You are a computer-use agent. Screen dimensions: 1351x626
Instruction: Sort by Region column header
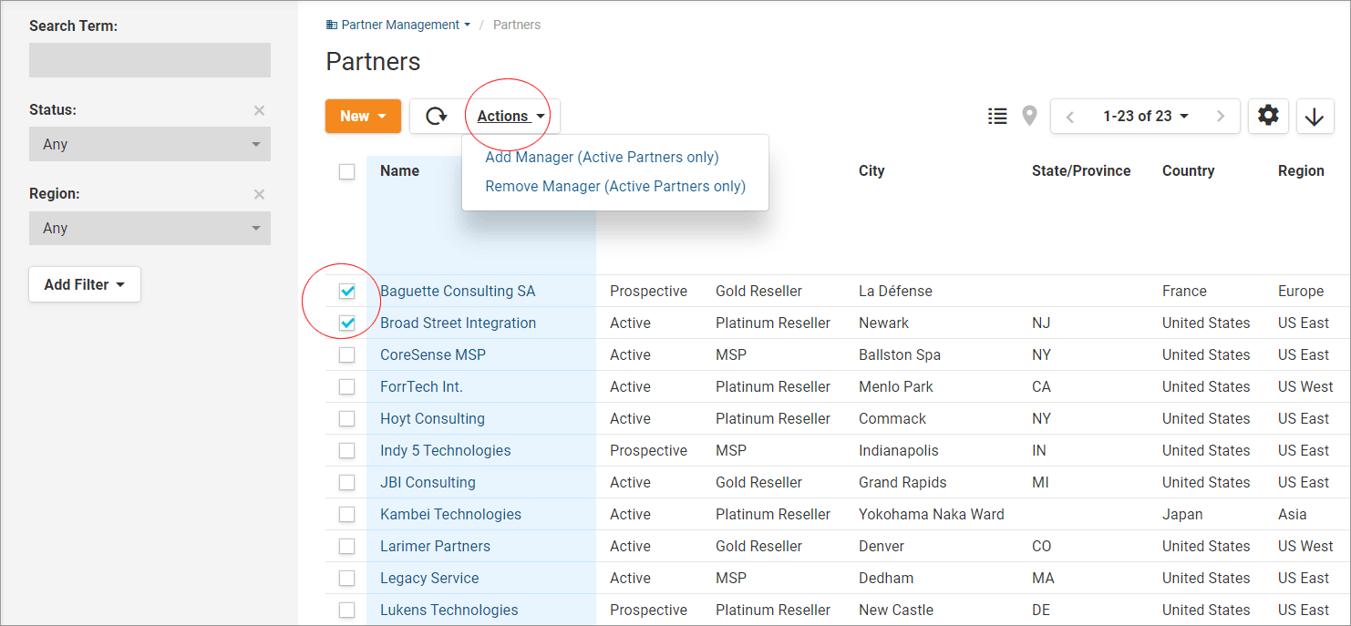(x=1301, y=170)
